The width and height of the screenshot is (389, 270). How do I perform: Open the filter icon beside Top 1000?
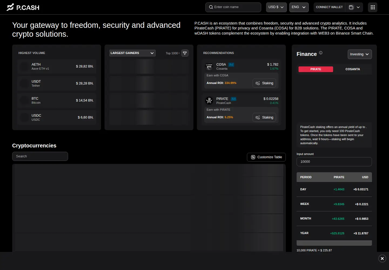tap(185, 53)
